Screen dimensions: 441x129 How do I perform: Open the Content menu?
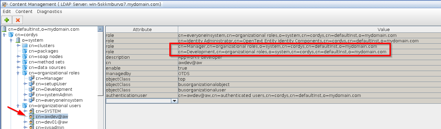24,11
